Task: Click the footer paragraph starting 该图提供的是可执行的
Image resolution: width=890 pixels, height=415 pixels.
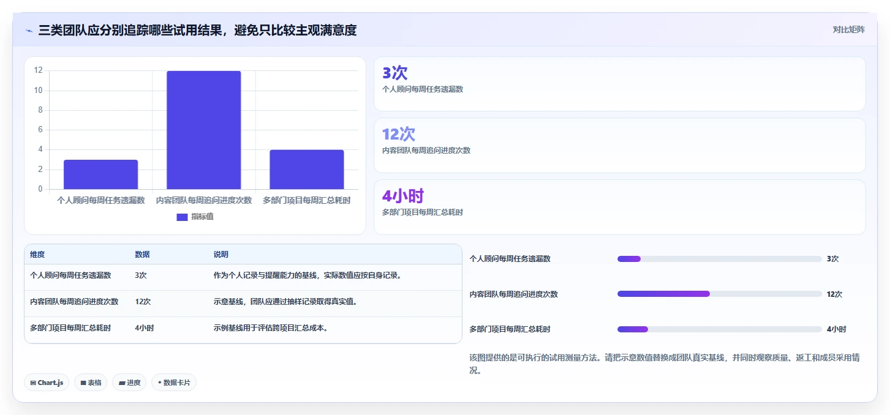Action: point(665,364)
